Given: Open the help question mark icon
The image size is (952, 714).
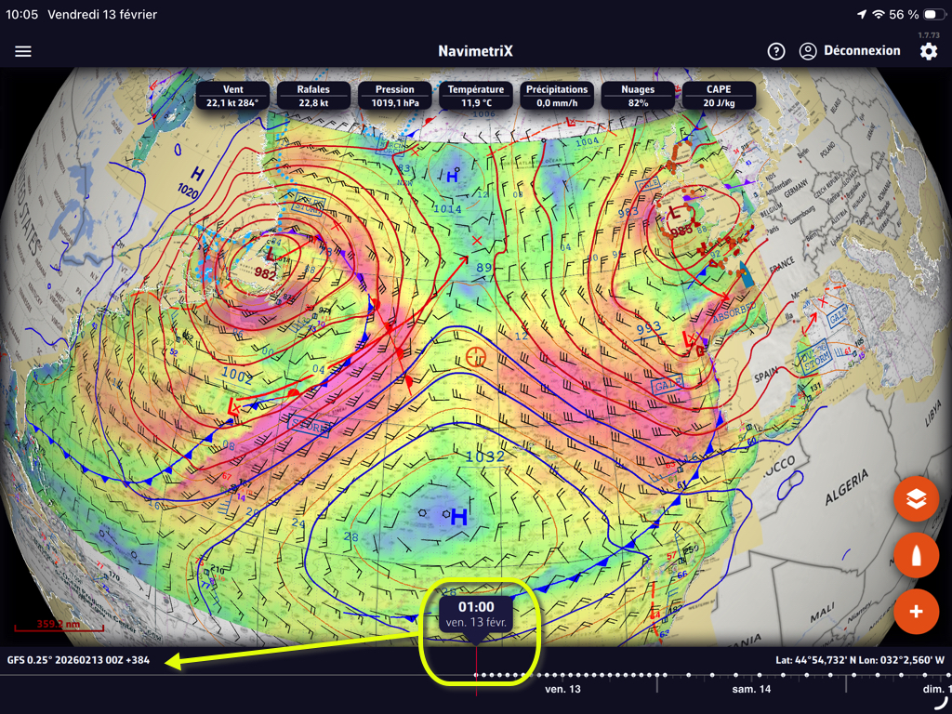Looking at the screenshot, I should pos(776,51).
